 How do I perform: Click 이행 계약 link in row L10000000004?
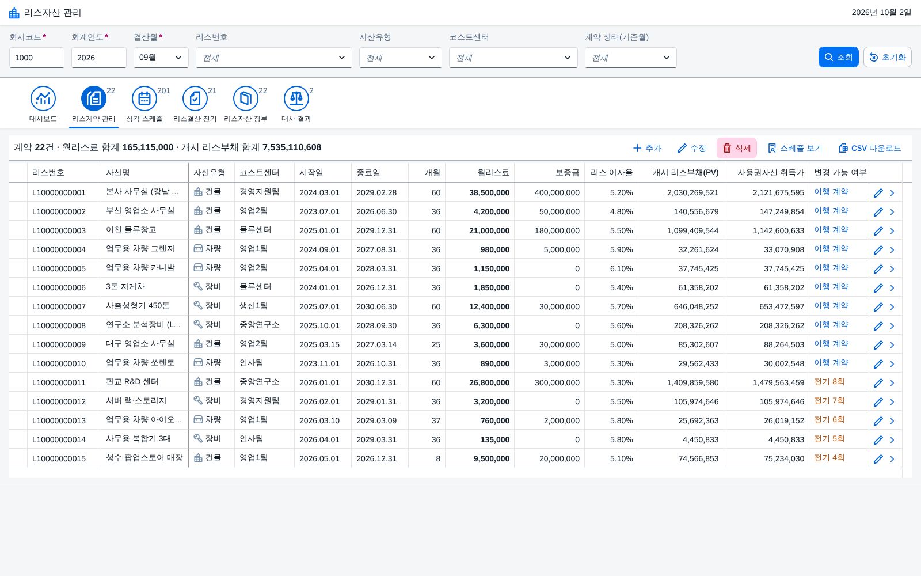pyautogui.click(x=831, y=249)
